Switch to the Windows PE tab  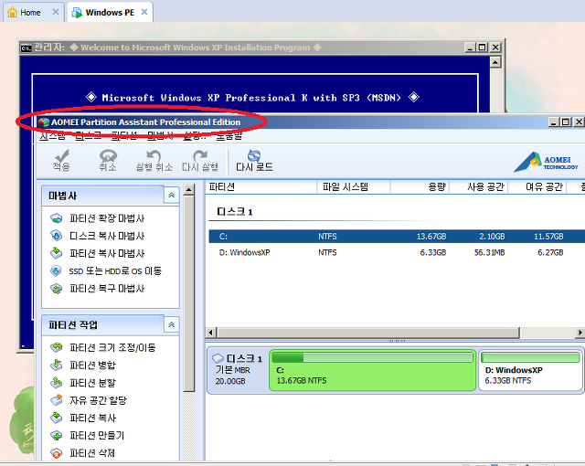[x=110, y=12]
